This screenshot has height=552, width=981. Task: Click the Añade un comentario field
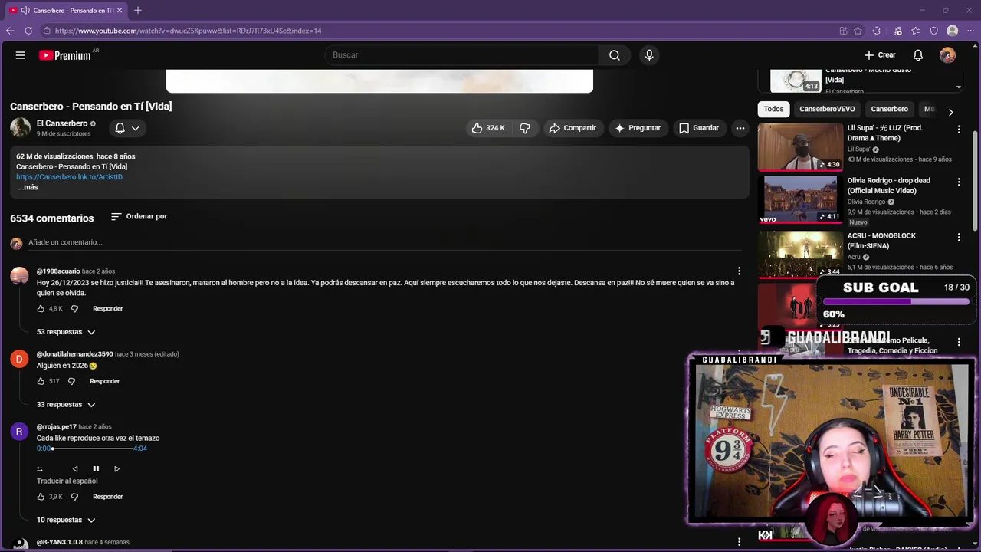383,242
